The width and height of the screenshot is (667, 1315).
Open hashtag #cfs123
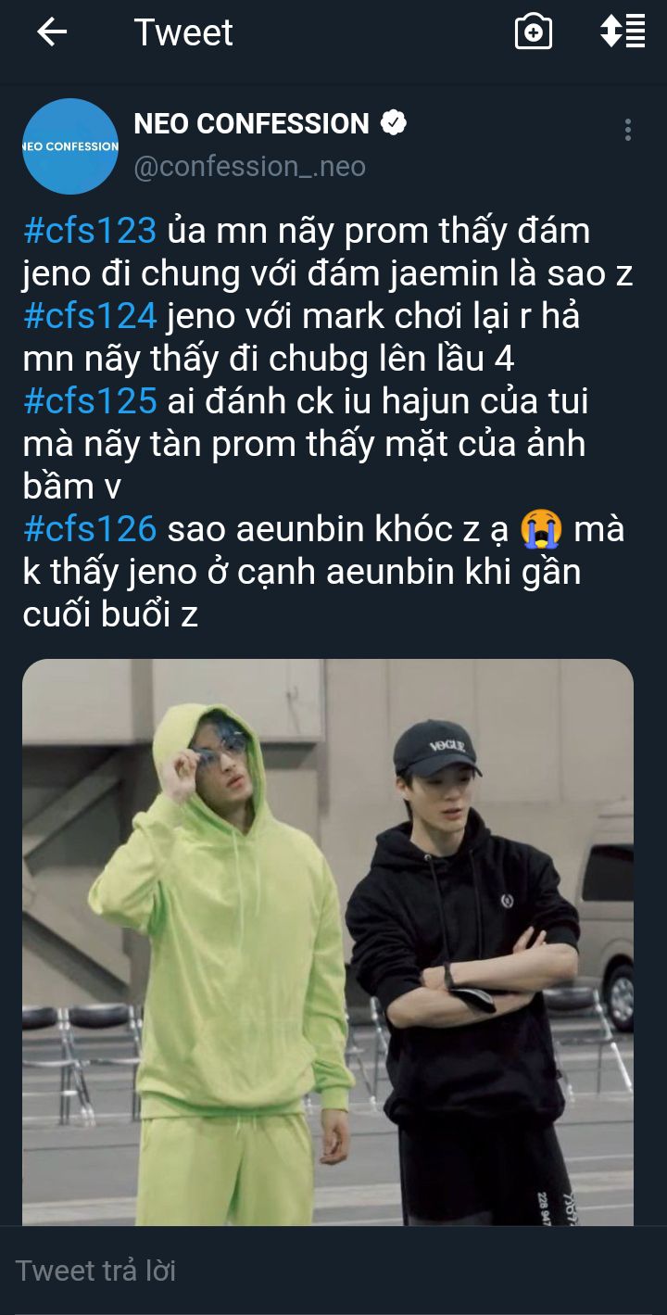[x=90, y=231]
